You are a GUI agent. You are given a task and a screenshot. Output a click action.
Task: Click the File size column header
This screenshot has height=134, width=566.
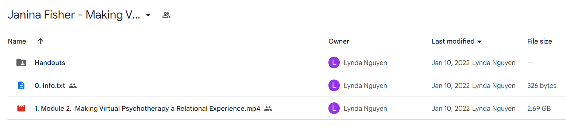[x=539, y=41]
